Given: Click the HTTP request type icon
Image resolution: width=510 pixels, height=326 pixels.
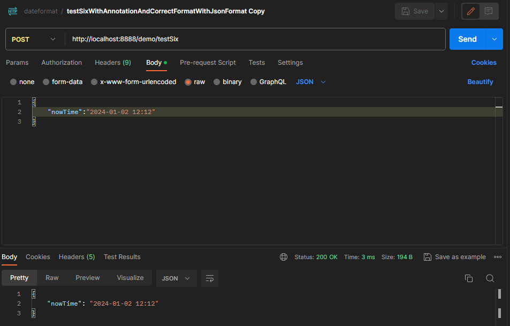Looking at the screenshot, I should tap(12, 11).
